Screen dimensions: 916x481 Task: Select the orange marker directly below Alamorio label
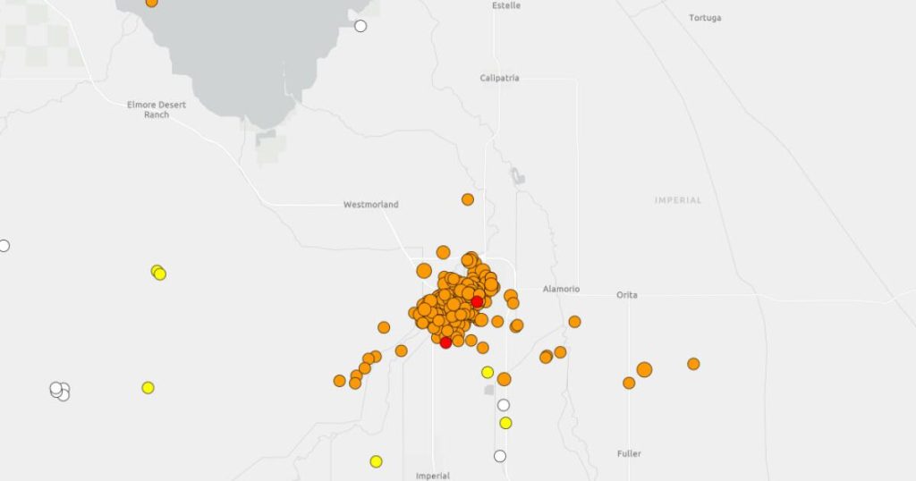click(x=574, y=322)
